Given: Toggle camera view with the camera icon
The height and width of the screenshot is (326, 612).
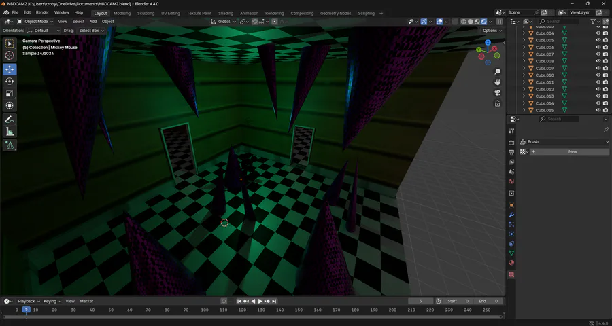Looking at the screenshot, I should 497,93.
